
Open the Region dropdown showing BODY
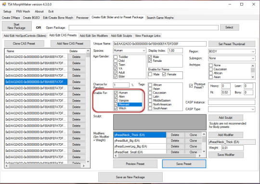(x=232, y=51)
